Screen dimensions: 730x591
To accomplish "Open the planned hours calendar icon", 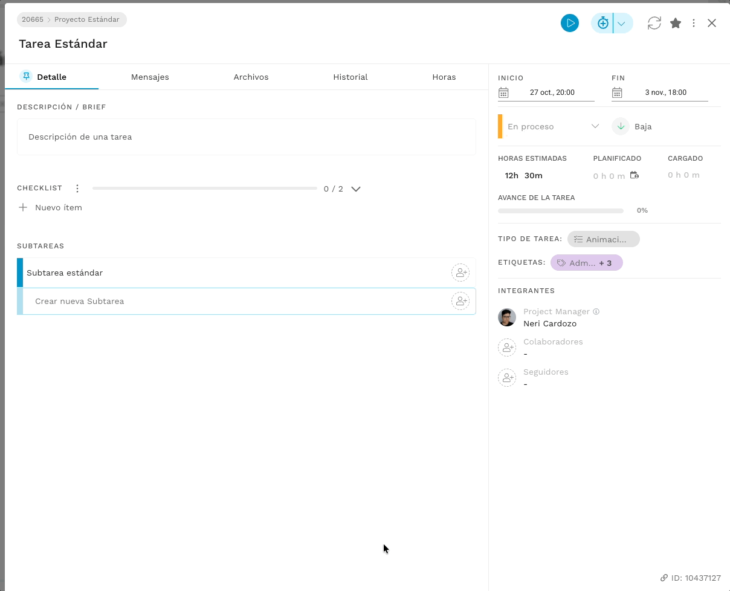I will tap(634, 175).
